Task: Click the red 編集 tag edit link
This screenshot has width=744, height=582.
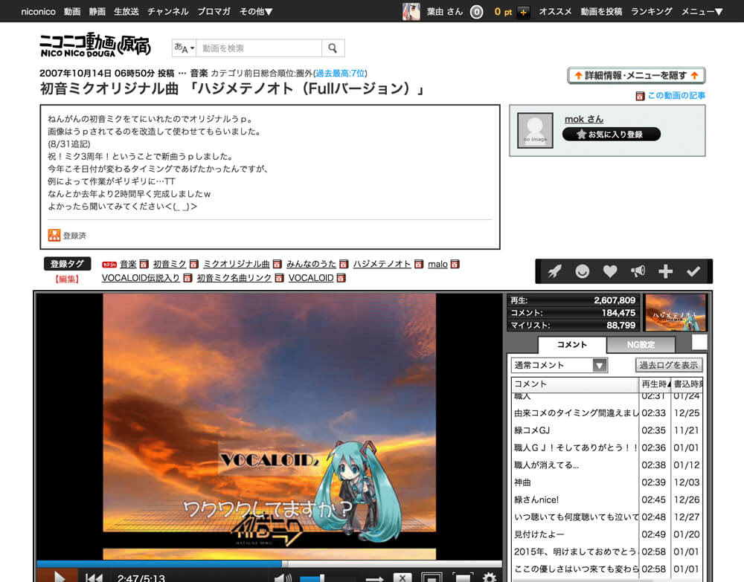Action: 67,279
